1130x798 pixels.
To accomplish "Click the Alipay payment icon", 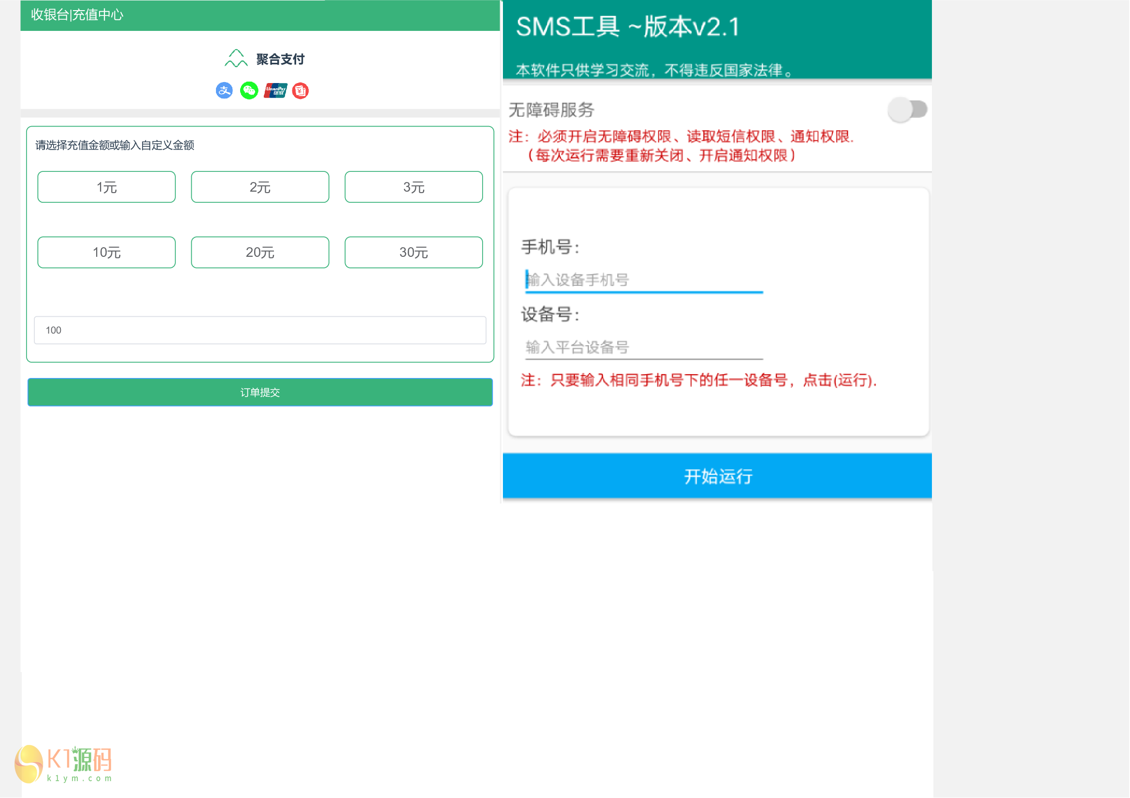I will click(x=224, y=90).
